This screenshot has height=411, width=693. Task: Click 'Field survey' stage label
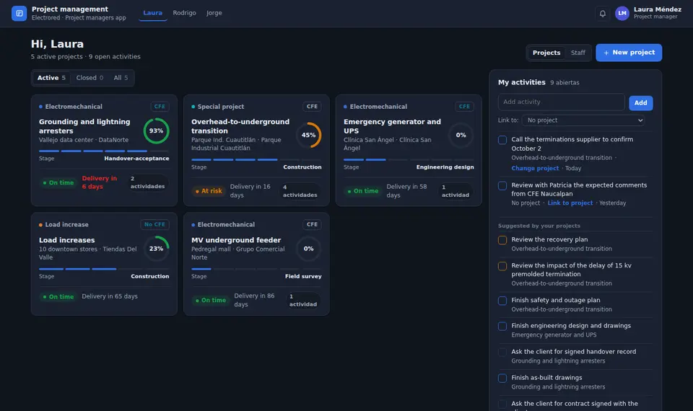(x=303, y=276)
